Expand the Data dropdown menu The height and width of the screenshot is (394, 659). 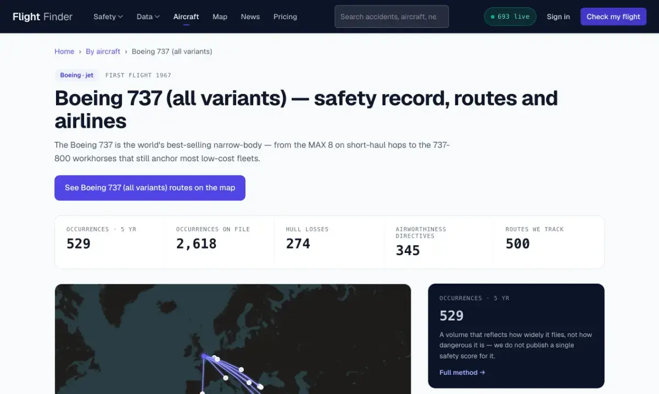point(148,16)
